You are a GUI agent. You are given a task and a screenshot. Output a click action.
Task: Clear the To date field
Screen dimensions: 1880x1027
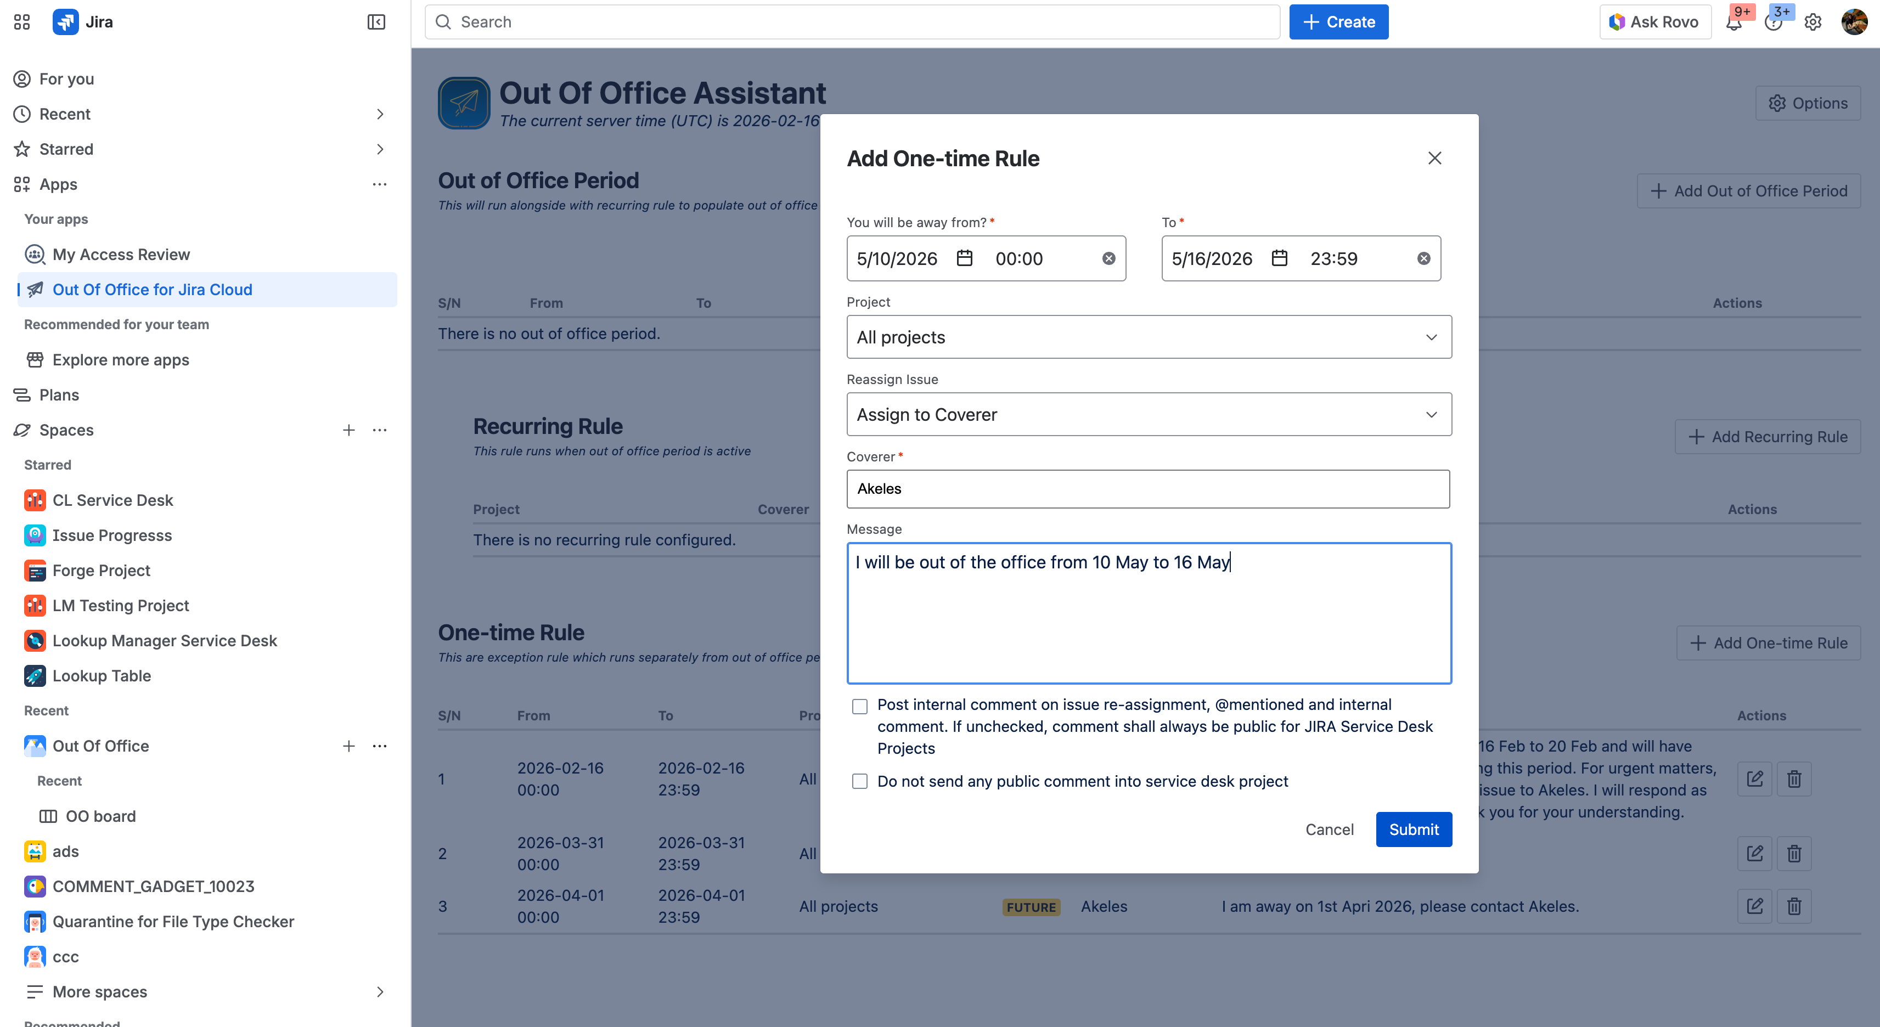click(1423, 258)
